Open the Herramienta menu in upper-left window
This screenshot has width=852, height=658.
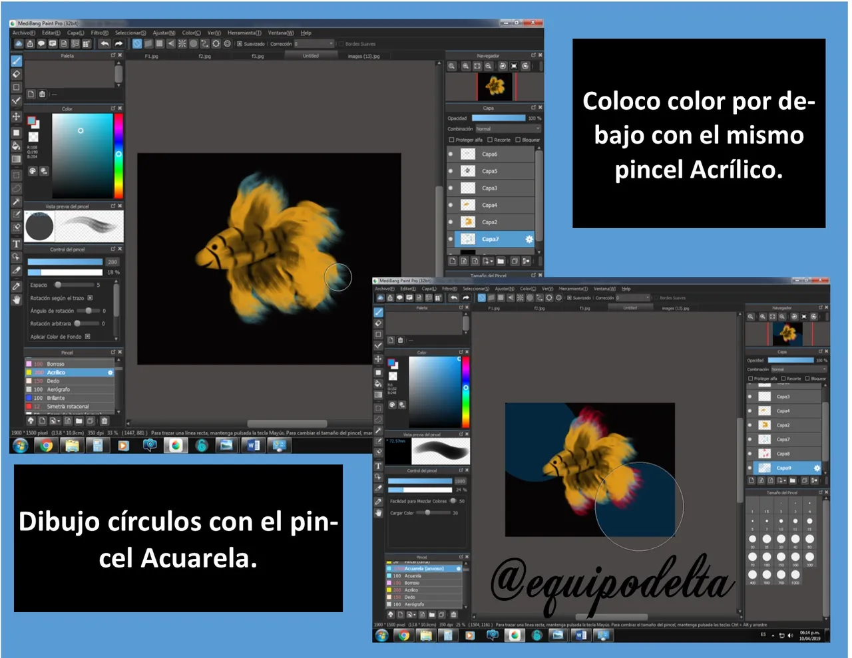click(x=244, y=33)
